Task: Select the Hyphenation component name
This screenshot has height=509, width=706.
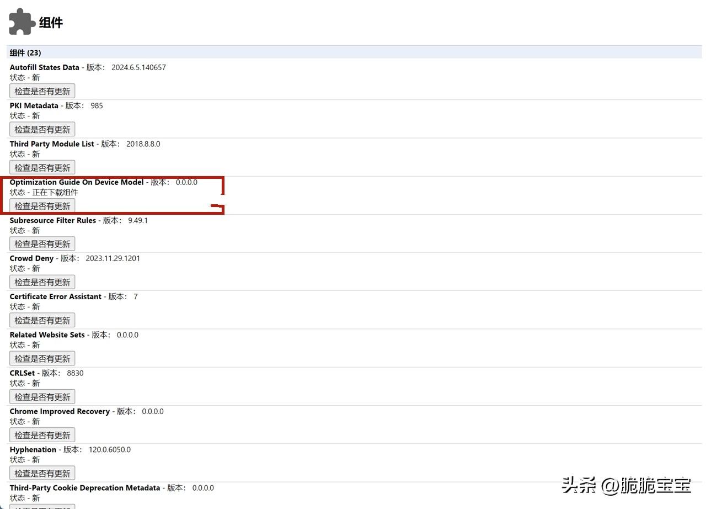Action: (33, 449)
